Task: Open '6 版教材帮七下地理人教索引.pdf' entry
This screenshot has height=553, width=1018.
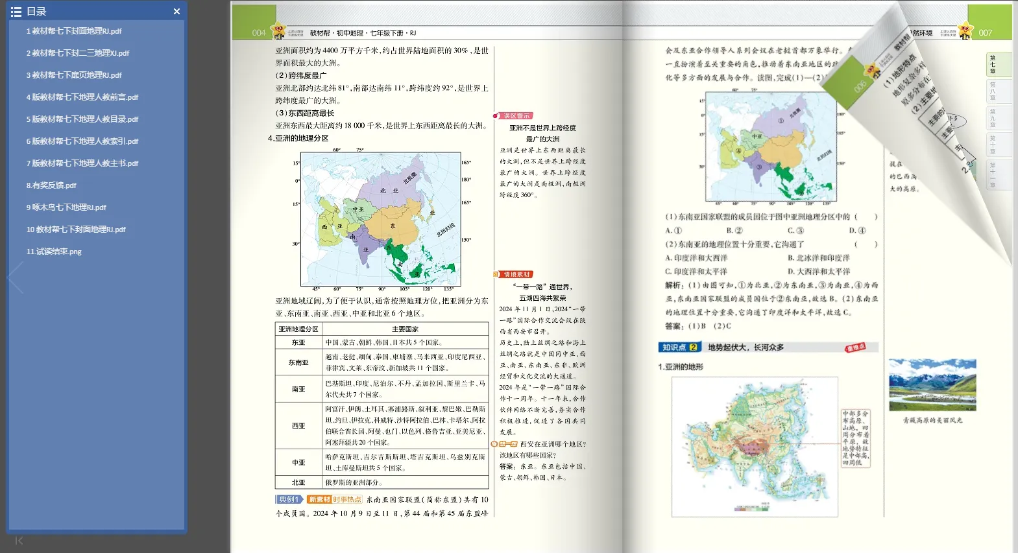Action: 82,141
